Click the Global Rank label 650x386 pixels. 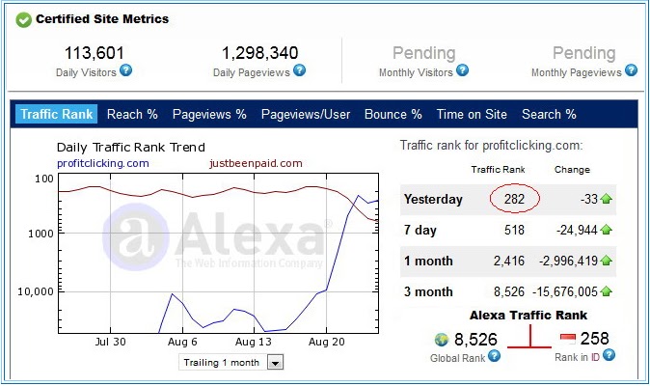[x=457, y=358]
